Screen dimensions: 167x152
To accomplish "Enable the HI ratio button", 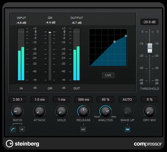I will click(22, 129).
